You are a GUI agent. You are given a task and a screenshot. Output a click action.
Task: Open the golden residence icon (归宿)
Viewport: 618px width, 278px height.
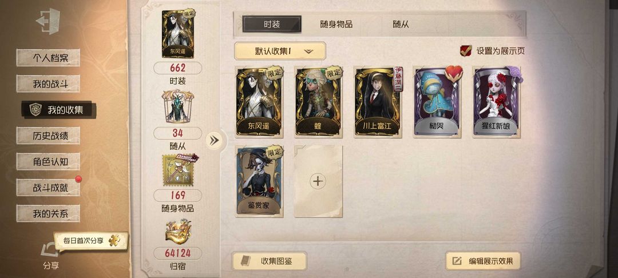click(x=178, y=232)
